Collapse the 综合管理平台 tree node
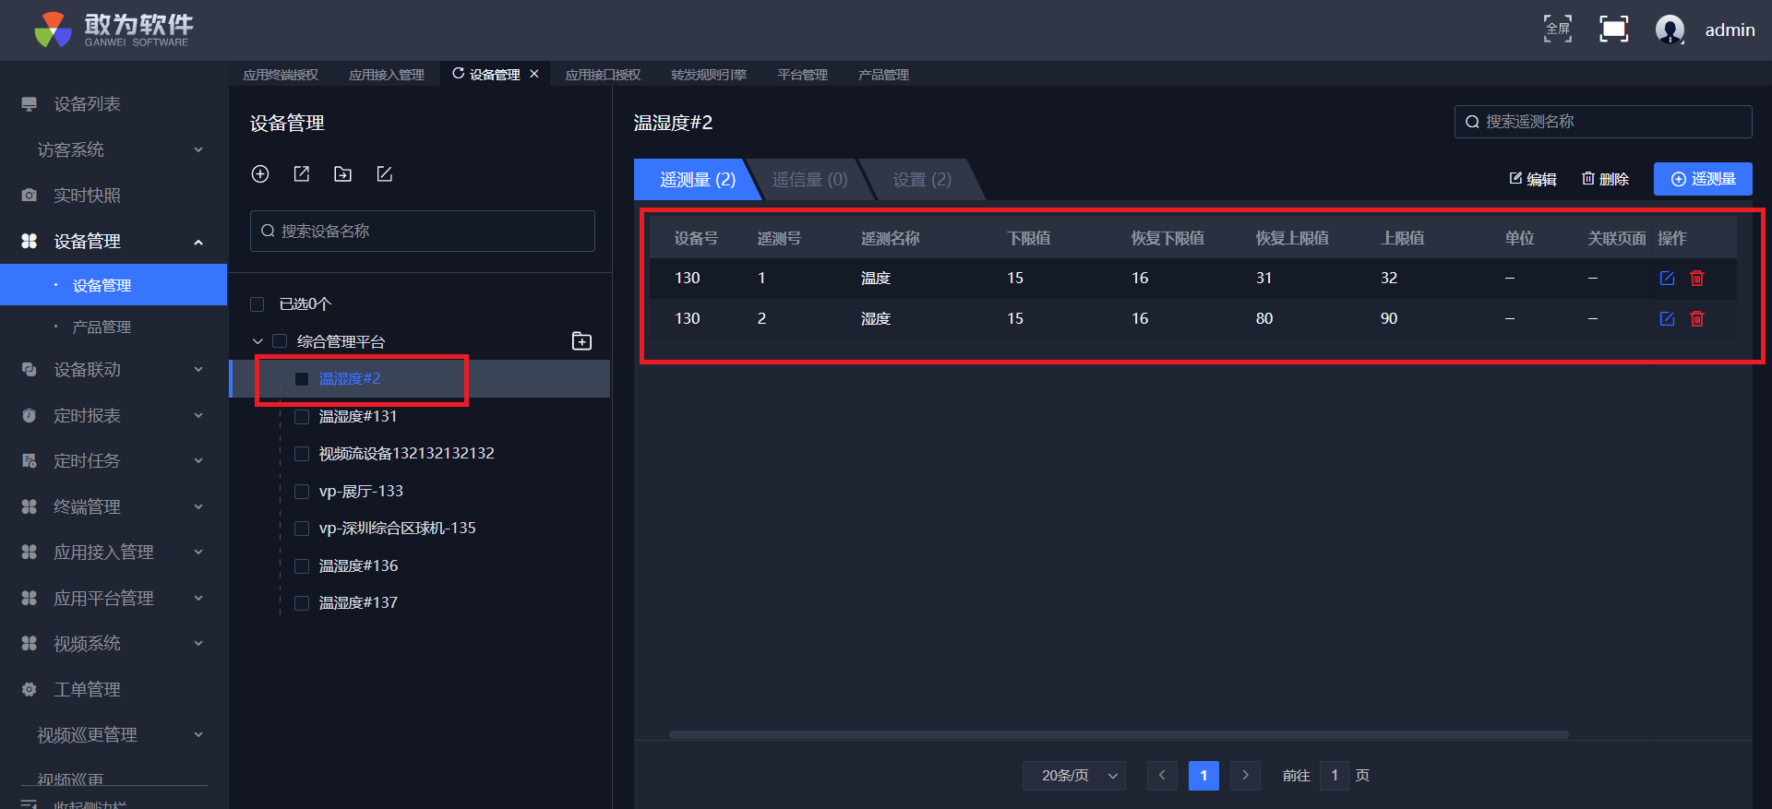The height and width of the screenshot is (809, 1772). [x=257, y=341]
